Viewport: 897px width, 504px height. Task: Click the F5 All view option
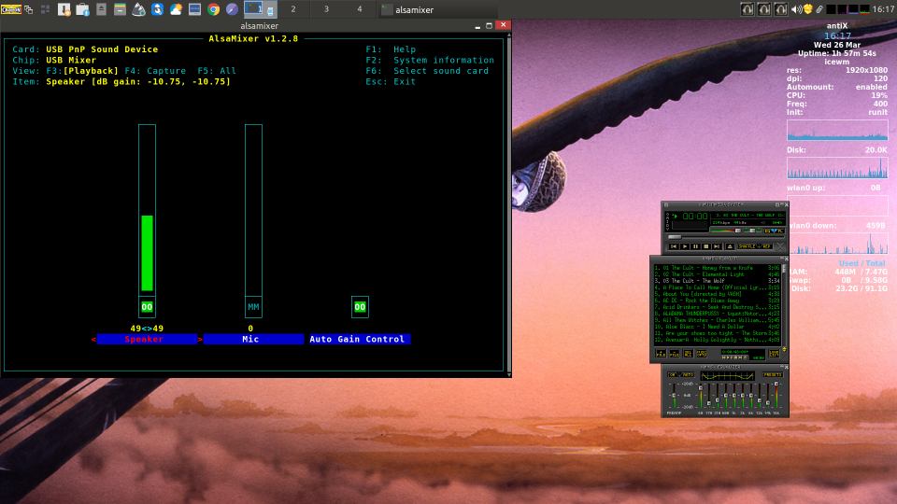click(217, 71)
